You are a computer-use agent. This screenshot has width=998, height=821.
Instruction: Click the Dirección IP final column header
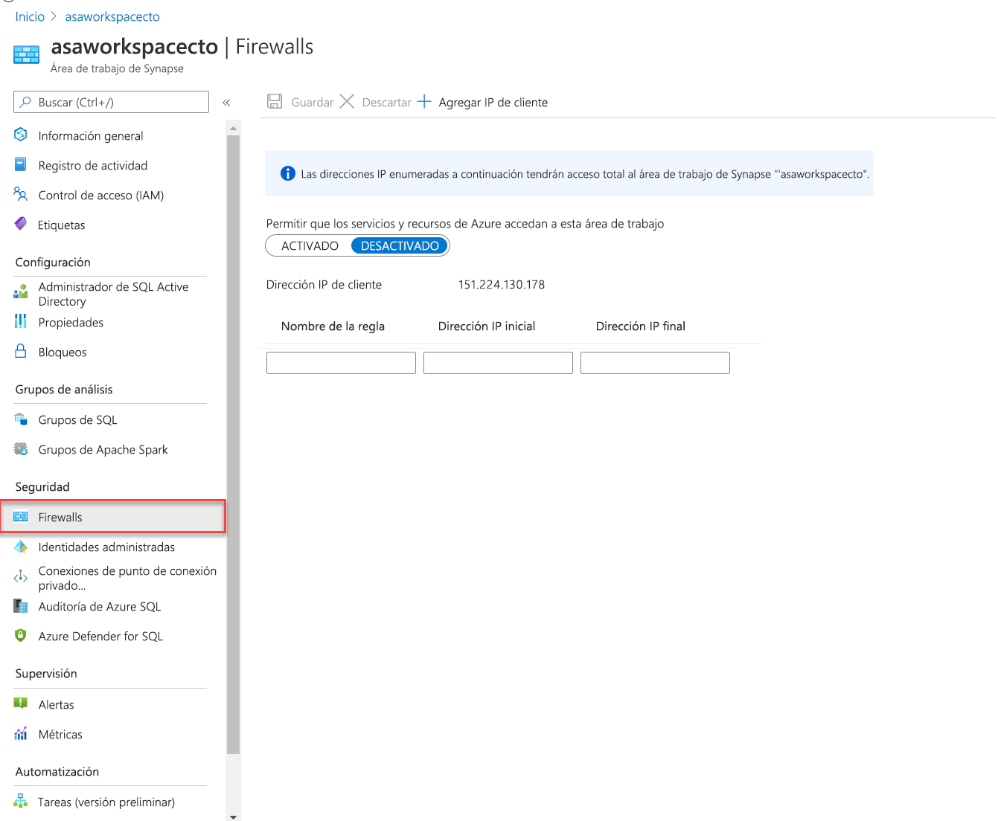tap(641, 326)
